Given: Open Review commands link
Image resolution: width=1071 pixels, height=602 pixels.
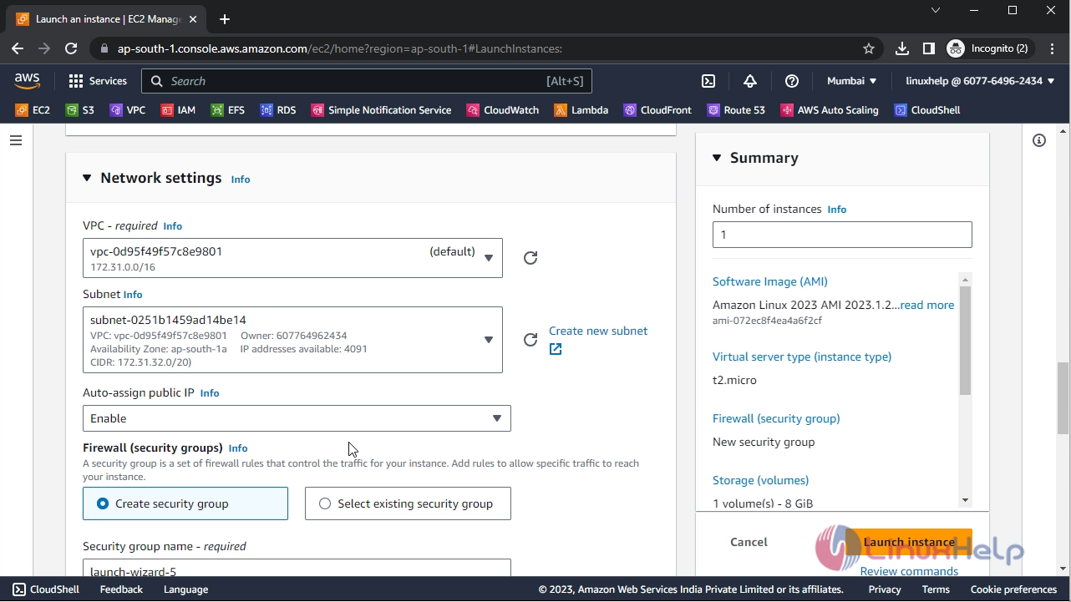Looking at the screenshot, I should (x=909, y=571).
